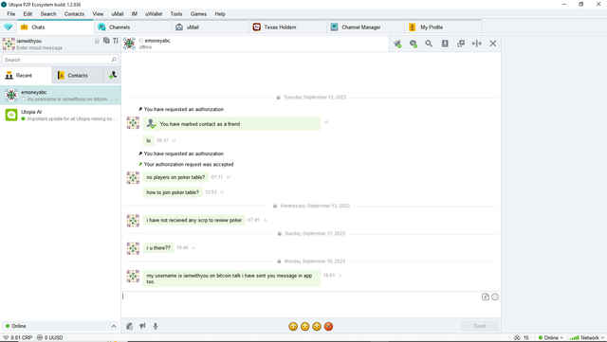Open search in conversation magnifier icon
The image size is (607, 342).
[429, 44]
